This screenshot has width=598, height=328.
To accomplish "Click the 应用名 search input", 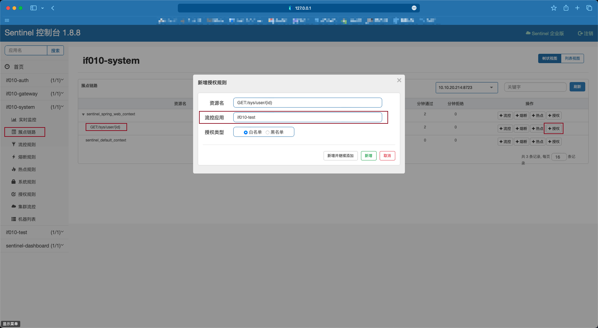I will [26, 50].
